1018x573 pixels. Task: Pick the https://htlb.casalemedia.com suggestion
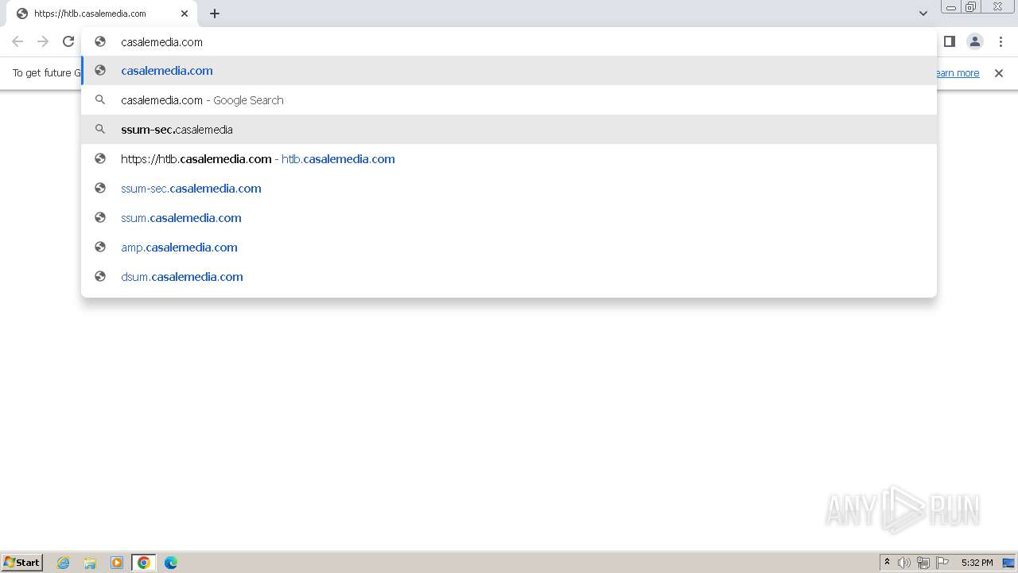pyautogui.click(x=509, y=159)
